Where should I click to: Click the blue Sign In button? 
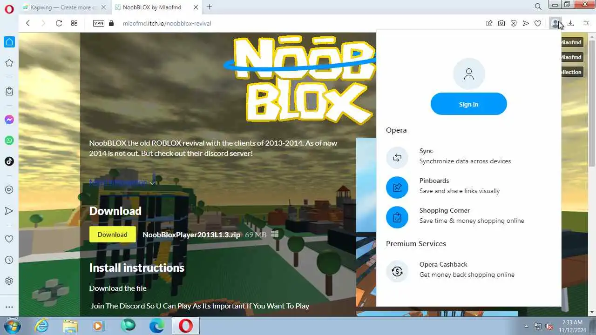pos(468,104)
